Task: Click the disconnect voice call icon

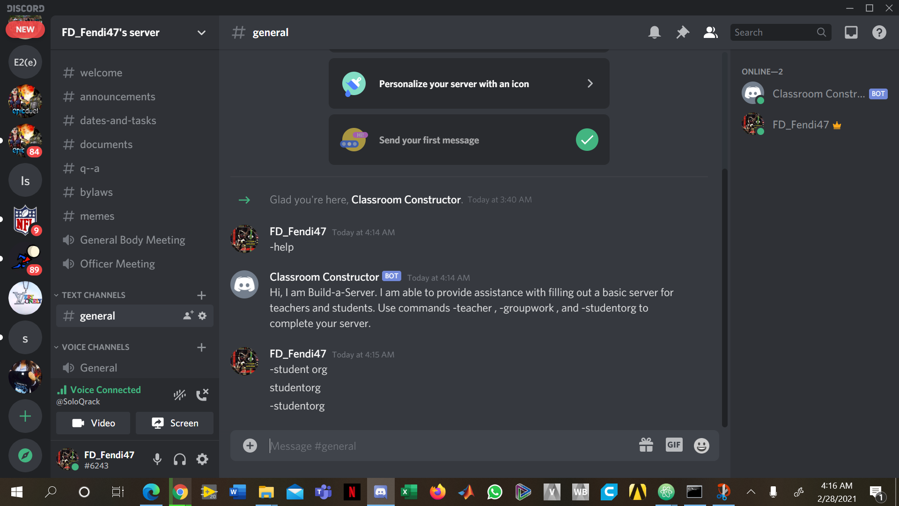Action: tap(202, 395)
